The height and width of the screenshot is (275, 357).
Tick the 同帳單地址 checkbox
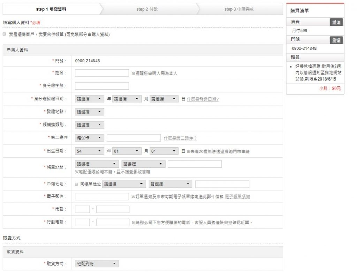click(x=77, y=184)
